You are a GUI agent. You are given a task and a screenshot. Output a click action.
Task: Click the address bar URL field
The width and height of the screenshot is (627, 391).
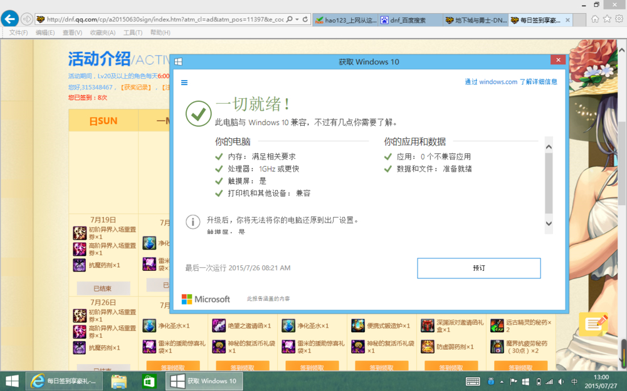(165, 19)
